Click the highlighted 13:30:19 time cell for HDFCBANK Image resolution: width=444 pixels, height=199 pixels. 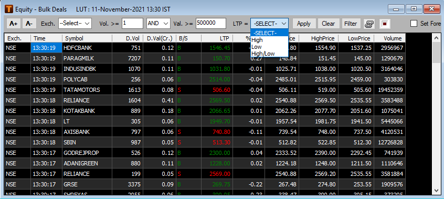tap(46, 48)
